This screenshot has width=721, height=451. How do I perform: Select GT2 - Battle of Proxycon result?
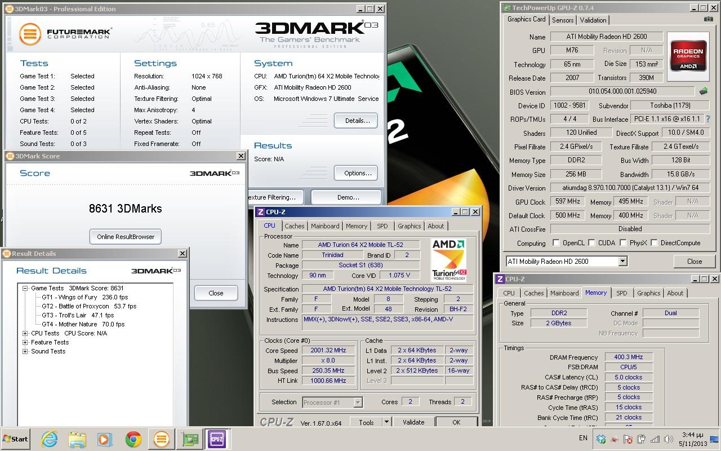point(89,306)
